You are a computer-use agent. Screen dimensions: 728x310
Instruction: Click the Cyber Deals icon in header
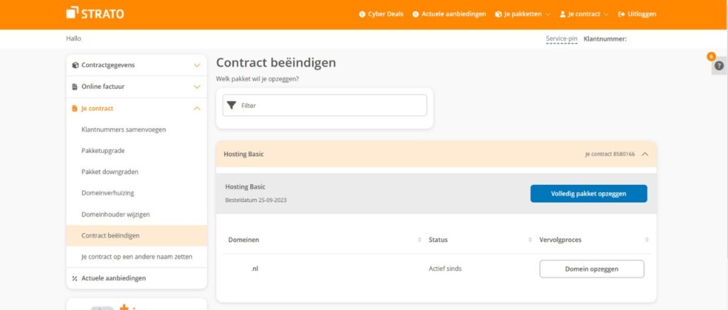(362, 14)
